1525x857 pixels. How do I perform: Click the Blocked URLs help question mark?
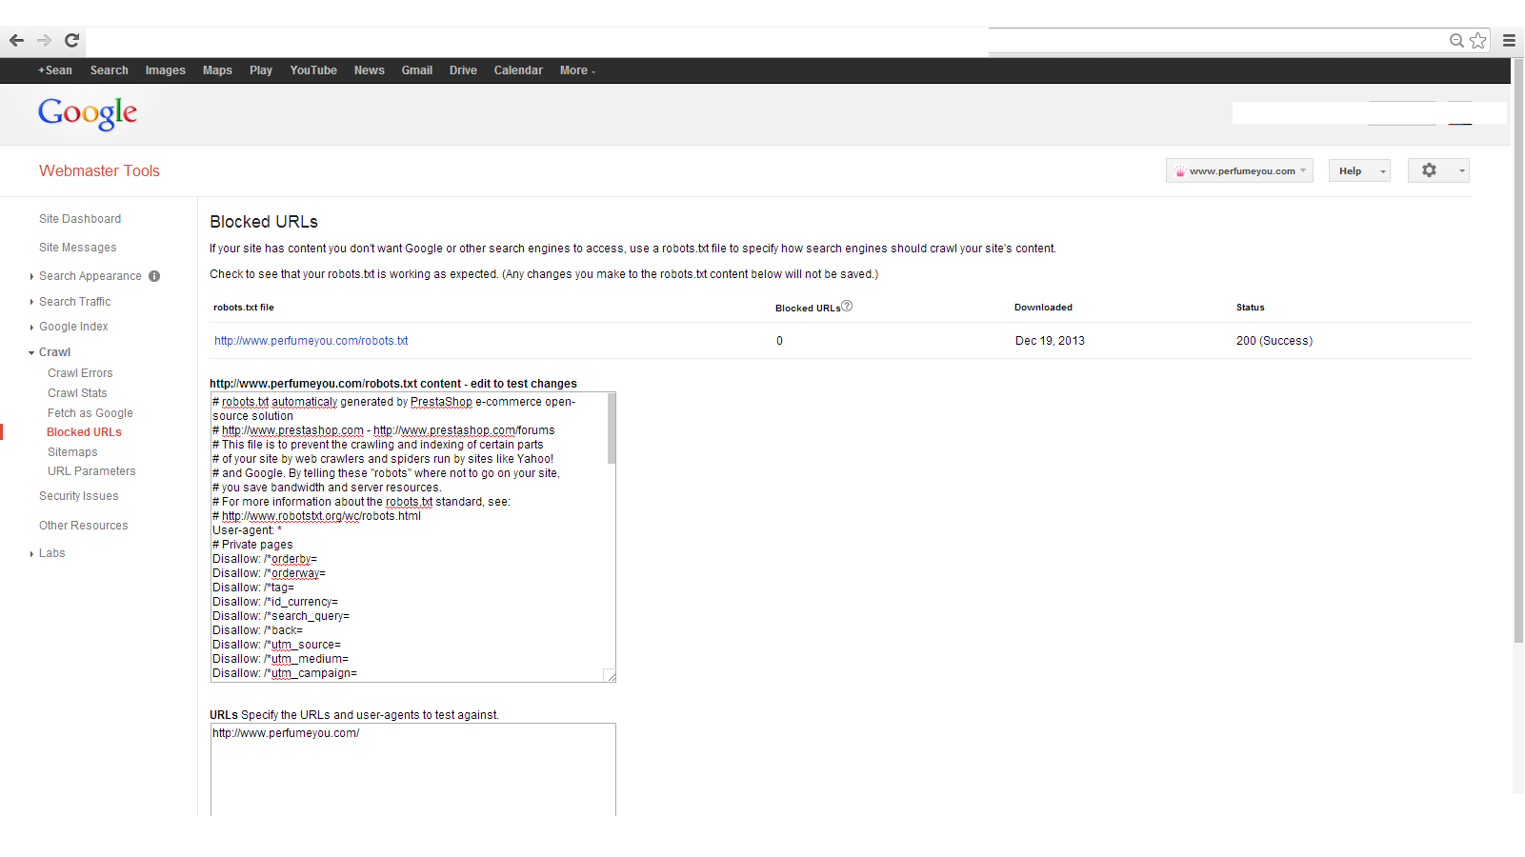point(847,306)
